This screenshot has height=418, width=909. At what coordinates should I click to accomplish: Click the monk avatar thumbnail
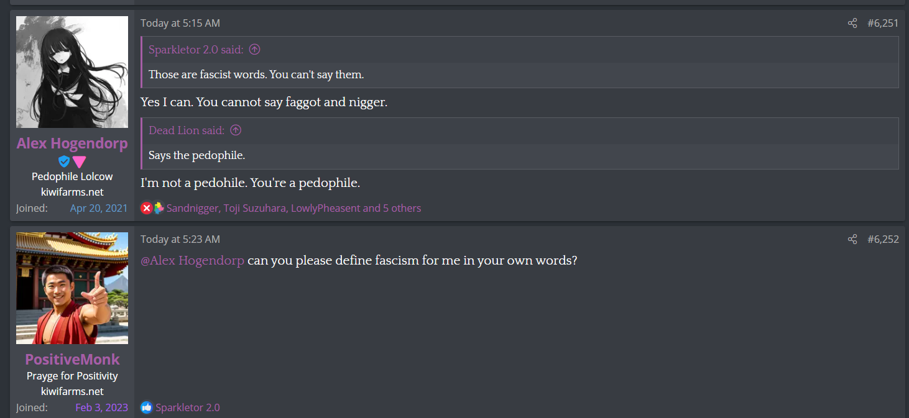point(72,288)
